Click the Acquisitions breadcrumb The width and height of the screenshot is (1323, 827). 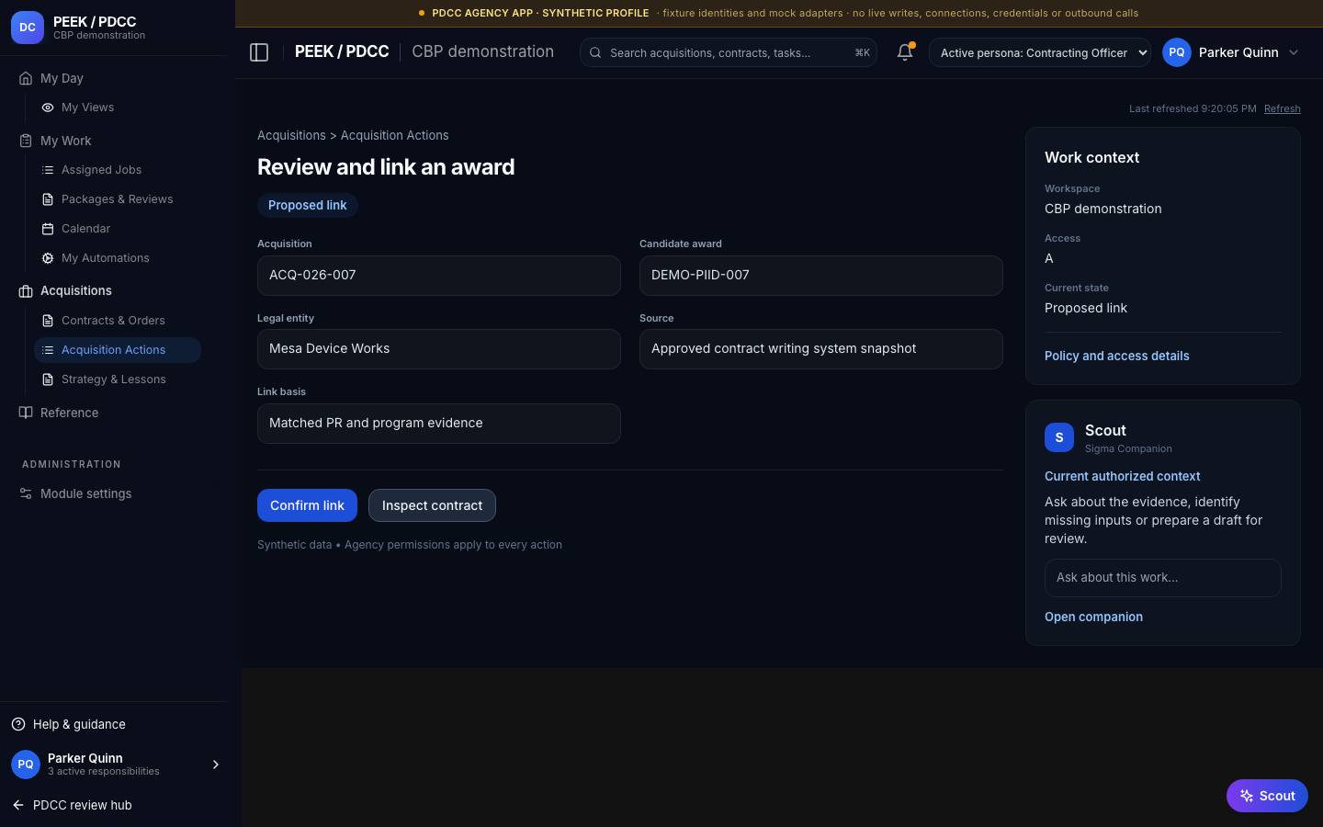[291, 135]
